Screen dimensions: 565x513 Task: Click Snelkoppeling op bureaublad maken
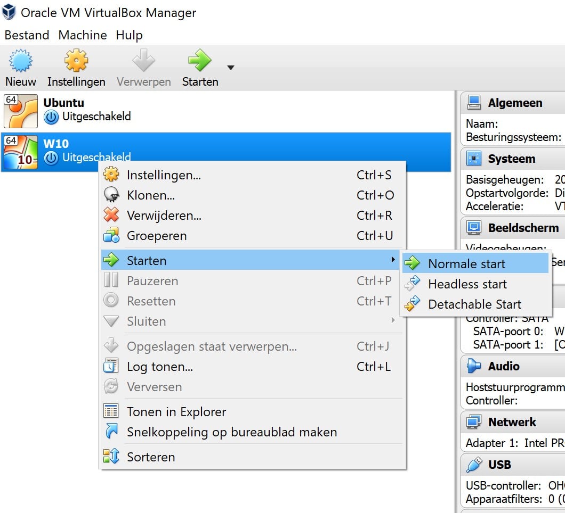tap(232, 432)
